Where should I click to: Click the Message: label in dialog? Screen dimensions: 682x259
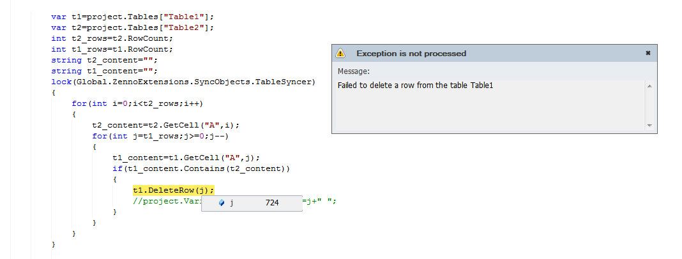point(354,71)
